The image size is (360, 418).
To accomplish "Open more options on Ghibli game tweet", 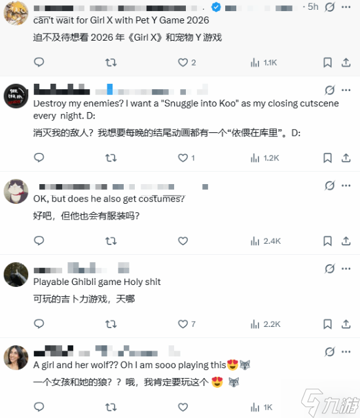I will (346, 269).
